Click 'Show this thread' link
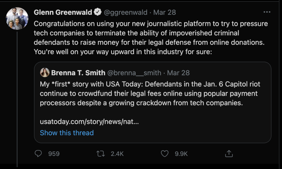Screen dimensions: 282x169 pyautogui.click(x=67, y=133)
